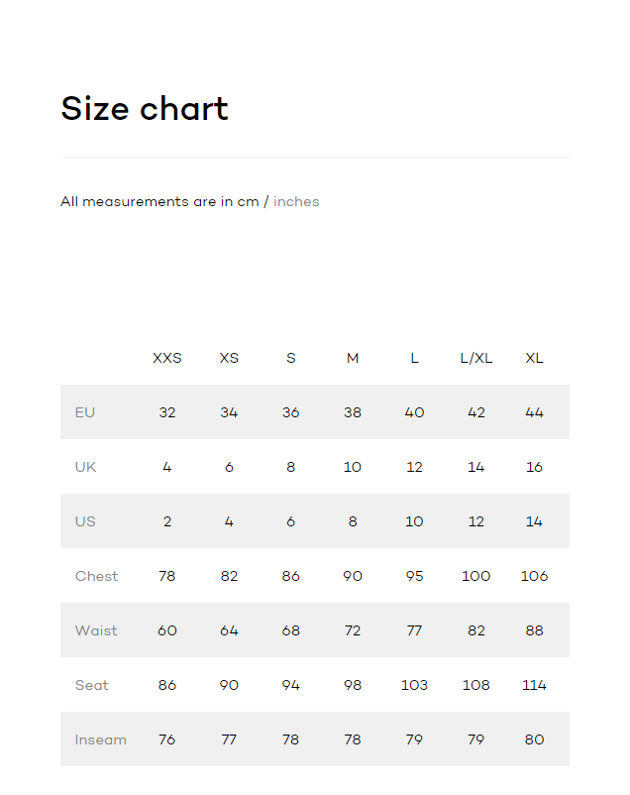Select the XS column header
Screen dimensions: 630x795
coord(229,358)
